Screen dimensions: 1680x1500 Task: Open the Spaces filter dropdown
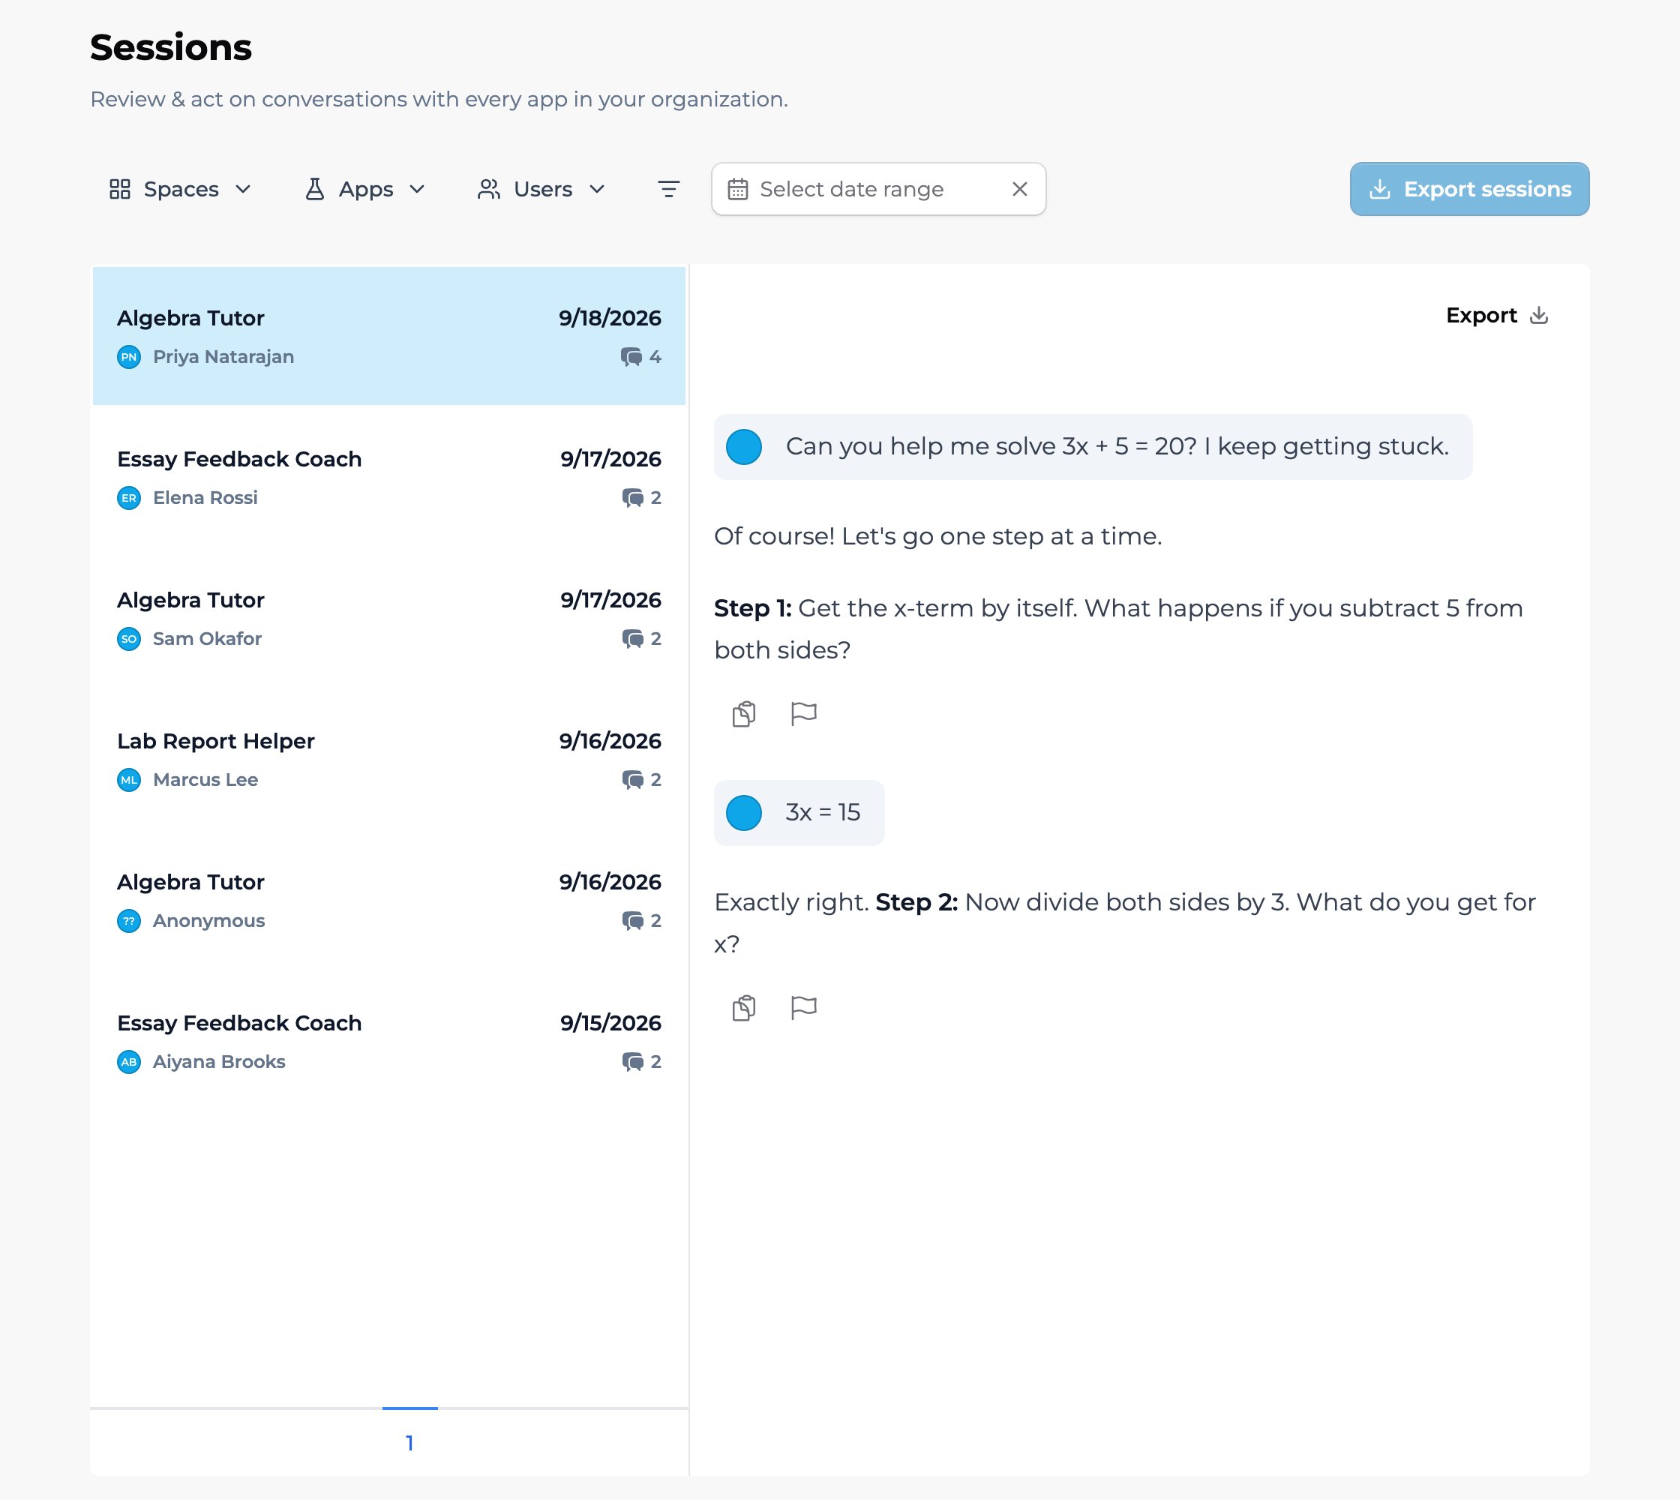coord(181,189)
